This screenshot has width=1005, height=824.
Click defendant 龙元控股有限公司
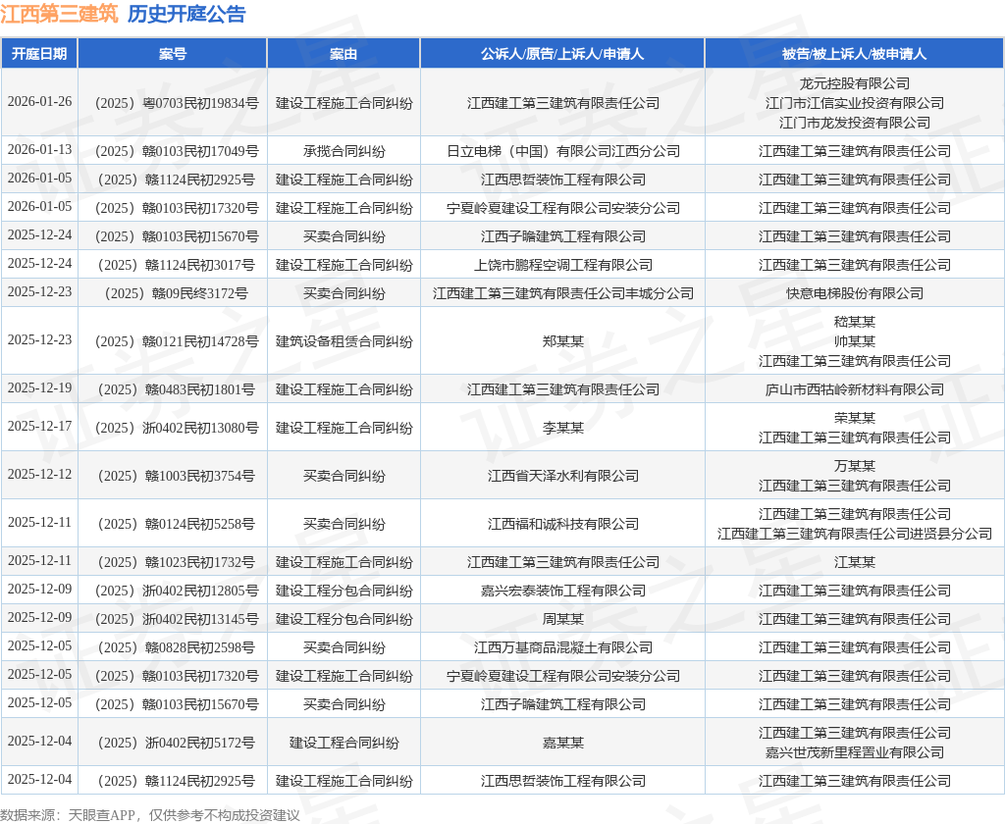(x=855, y=84)
